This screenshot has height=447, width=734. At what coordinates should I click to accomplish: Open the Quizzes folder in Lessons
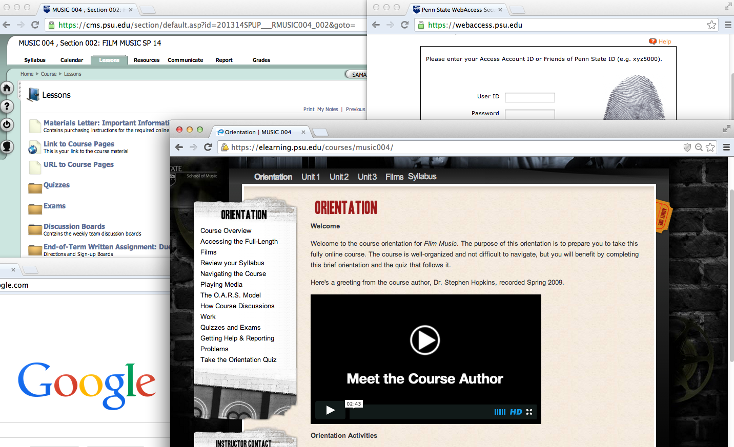click(56, 185)
